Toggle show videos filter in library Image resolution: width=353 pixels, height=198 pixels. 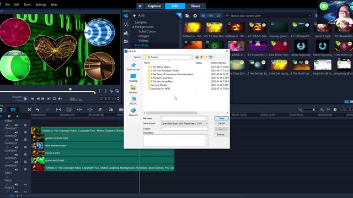pyautogui.click(x=204, y=16)
